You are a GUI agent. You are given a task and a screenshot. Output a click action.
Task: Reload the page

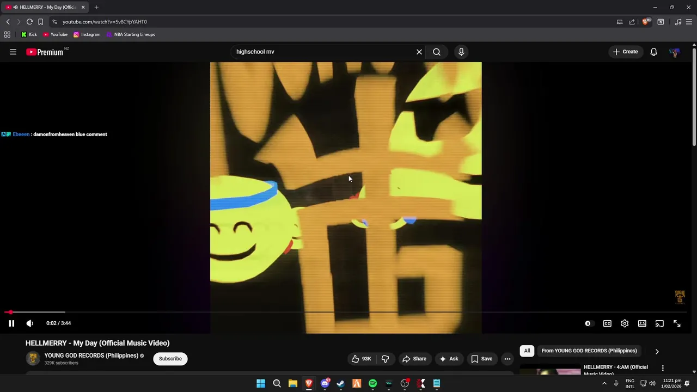(x=29, y=22)
